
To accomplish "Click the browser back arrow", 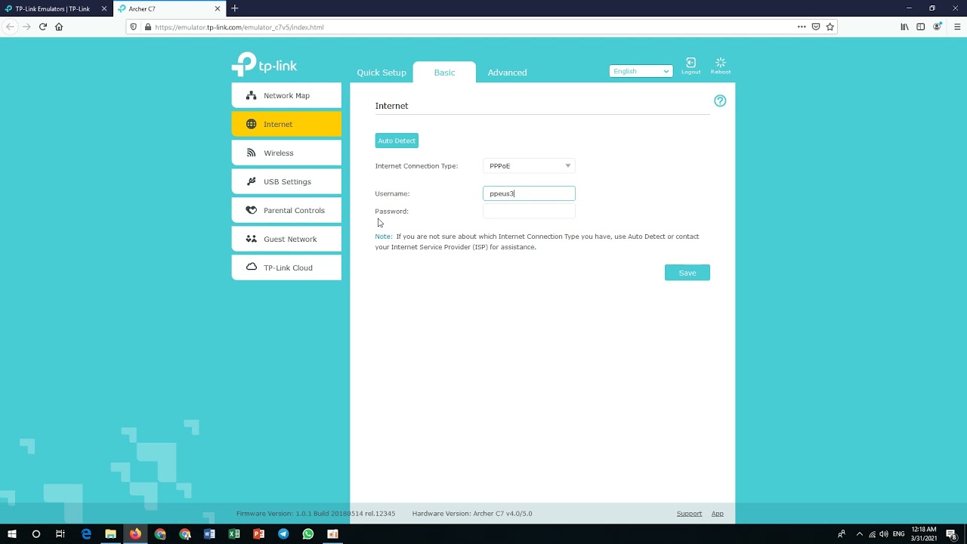I will click(10, 26).
